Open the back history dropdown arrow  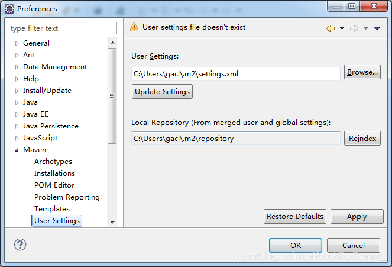click(342, 28)
